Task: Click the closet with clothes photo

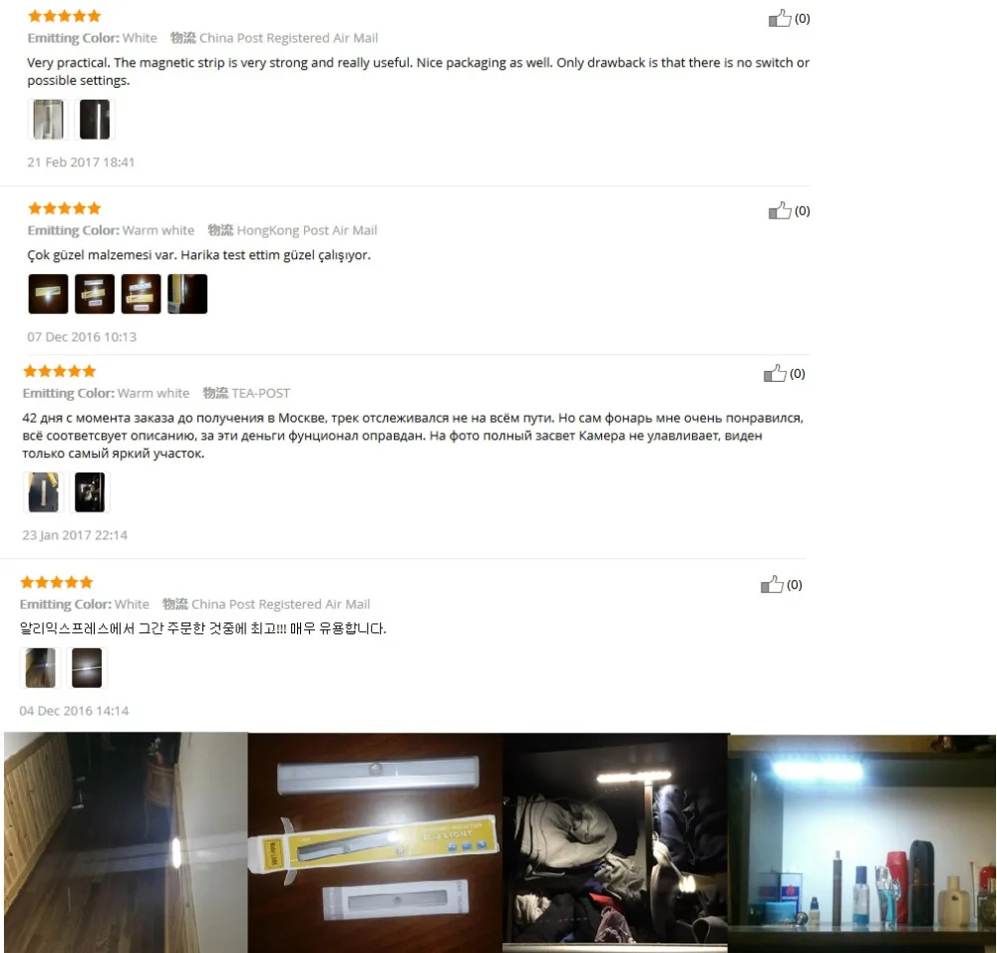Action: (615, 842)
